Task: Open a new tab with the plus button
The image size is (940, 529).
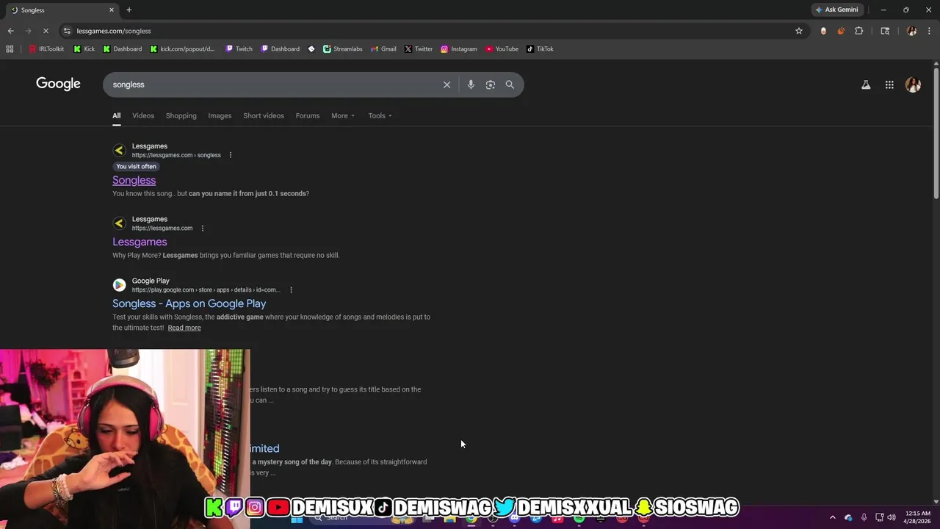Action: (129, 10)
